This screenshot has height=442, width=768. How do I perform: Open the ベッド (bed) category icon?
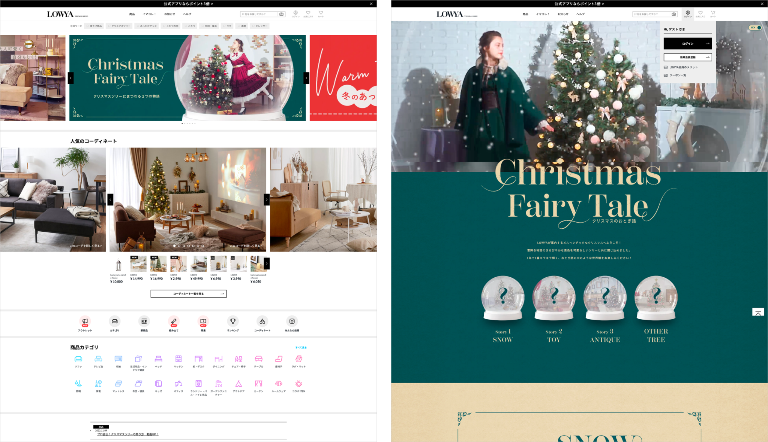pyautogui.click(x=158, y=360)
